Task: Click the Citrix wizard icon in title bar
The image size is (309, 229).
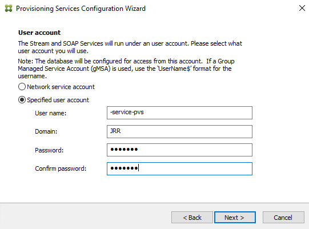Action: click(9, 8)
